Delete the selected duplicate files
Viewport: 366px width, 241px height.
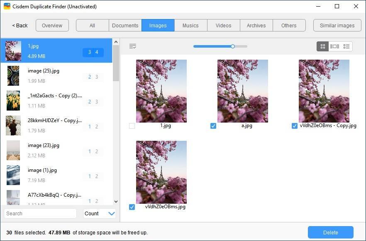[x=330, y=232]
